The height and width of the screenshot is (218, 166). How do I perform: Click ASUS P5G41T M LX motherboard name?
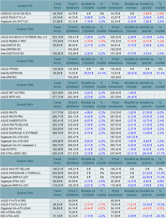13,18
